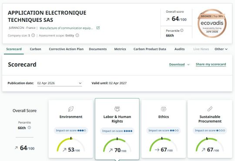The height and width of the screenshot is (161, 235).
Task: Click the Sustainable Procurement chain icon
Action: (x=210, y=109)
